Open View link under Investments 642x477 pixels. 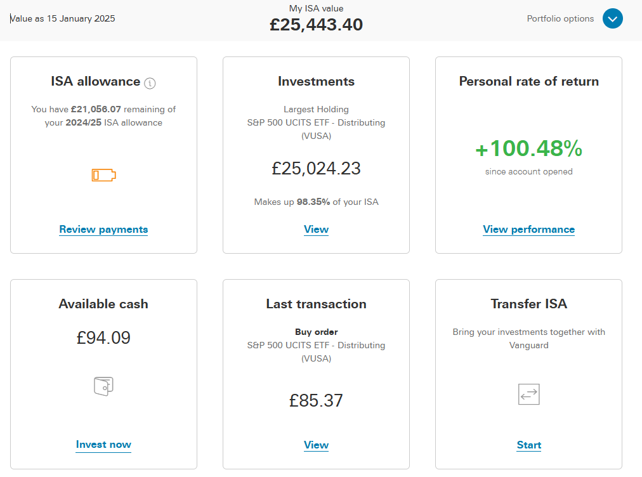click(x=316, y=229)
